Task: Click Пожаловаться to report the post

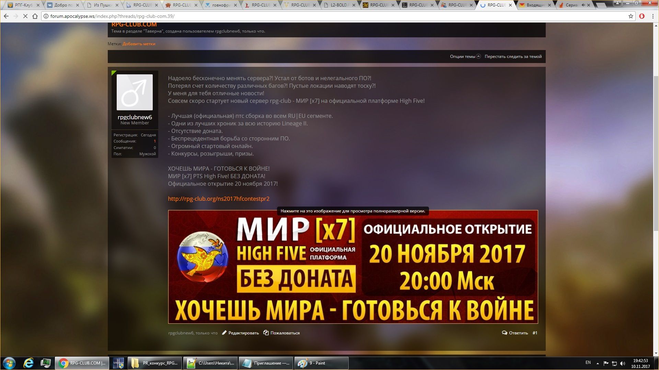Action: (281, 333)
